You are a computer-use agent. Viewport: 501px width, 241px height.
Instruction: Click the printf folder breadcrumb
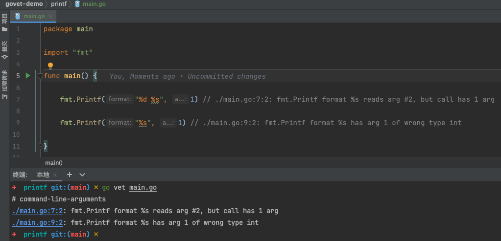tap(59, 4)
